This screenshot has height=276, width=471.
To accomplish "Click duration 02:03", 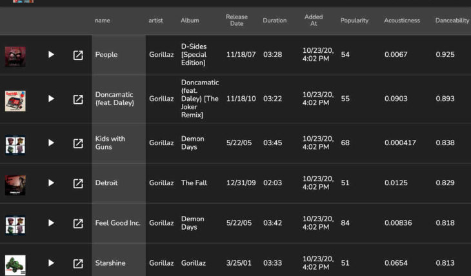I will pos(273,183).
